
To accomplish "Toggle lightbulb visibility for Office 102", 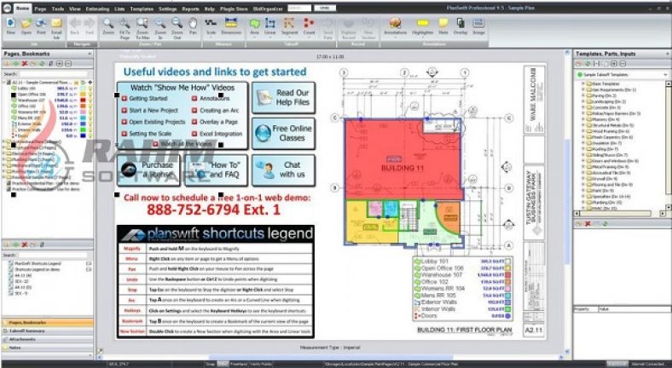I will tap(90, 106).
